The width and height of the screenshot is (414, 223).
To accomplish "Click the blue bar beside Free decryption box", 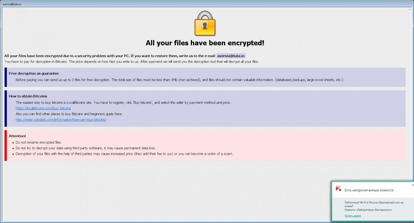I will click(x=6, y=77).
